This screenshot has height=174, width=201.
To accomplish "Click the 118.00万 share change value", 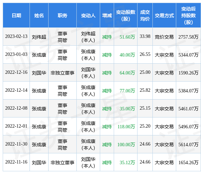I will click(126, 127).
